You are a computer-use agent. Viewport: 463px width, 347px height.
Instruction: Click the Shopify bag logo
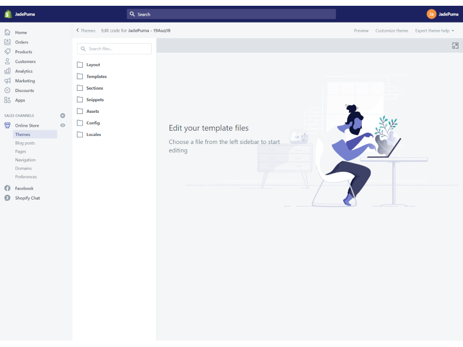point(8,14)
